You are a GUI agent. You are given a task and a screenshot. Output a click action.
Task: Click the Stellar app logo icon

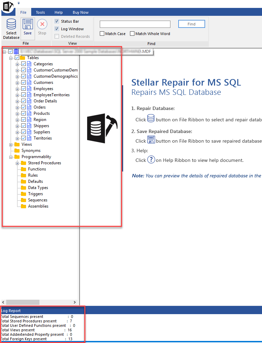[8, 6]
